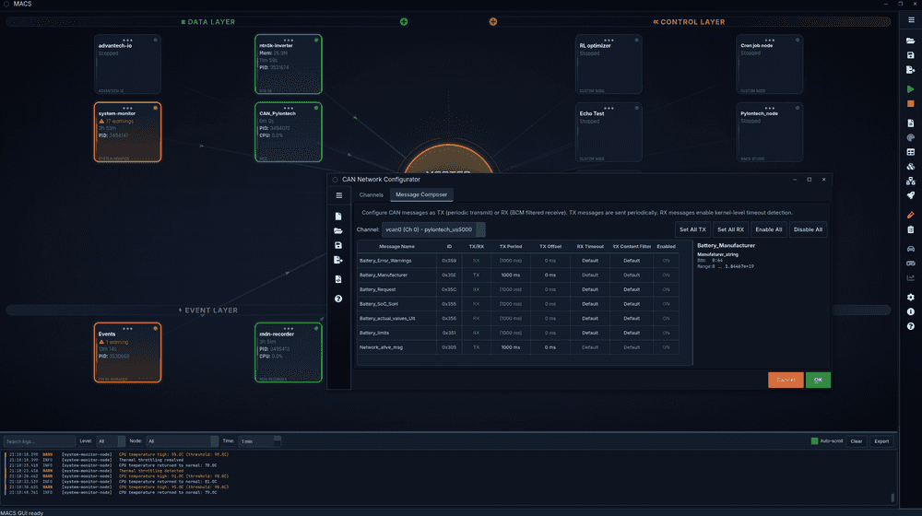Image resolution: width=922 pixels, height=516 pixels.
Task: Click green play start icon in right toolbar
Action: coord(911,89)
